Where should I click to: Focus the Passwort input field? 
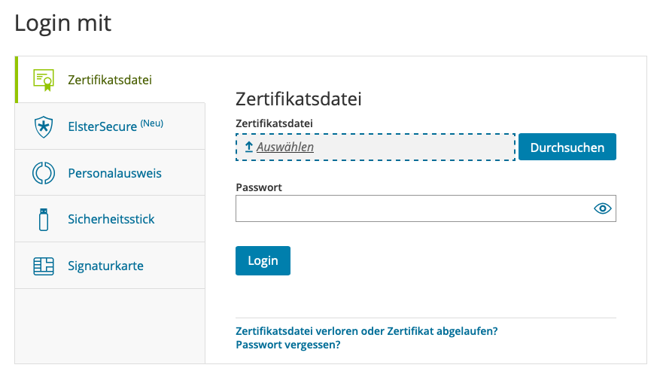pyautogui.click(x=425, y=208)
